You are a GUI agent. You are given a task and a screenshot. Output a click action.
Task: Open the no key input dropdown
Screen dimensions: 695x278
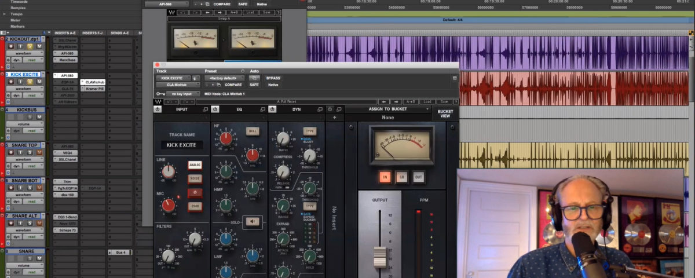[183, 93]
